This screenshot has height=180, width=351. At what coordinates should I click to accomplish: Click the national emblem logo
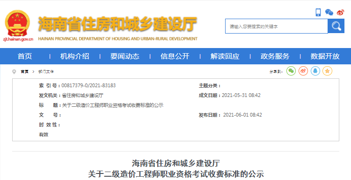click(17, 23)
